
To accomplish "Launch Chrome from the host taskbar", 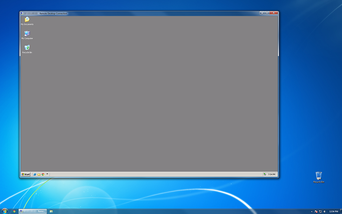I will tap(14, 211).
